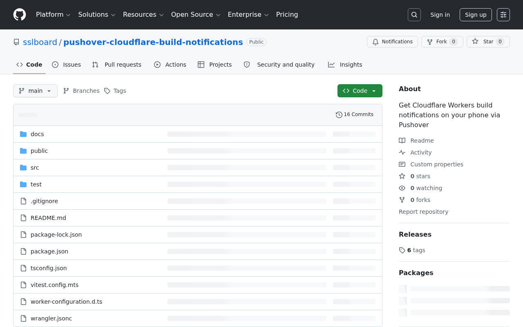
Task: Expand the Solutions menu
Action: pos(97,15)
